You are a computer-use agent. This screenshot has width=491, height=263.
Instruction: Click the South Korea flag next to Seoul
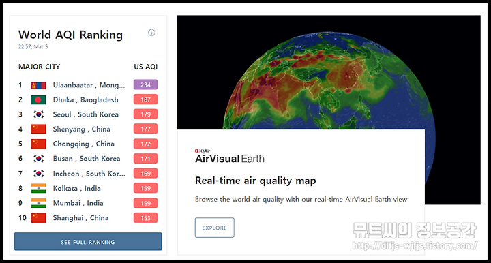pyautogui.click(x=38, y=114)
